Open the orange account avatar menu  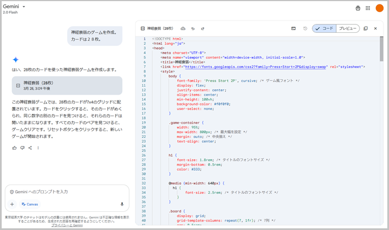[x=380, y=8]
